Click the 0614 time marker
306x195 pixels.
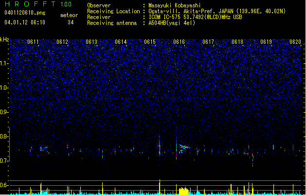(x=121, y=42)
